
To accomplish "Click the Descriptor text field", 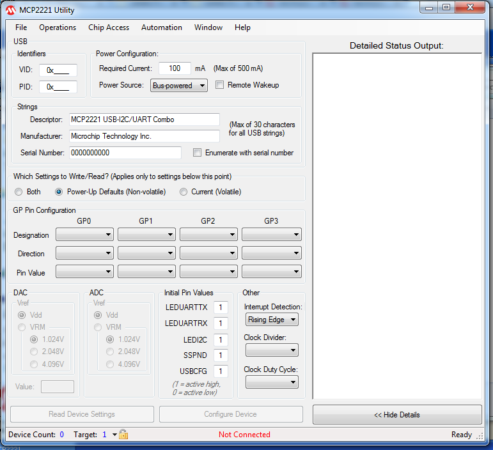I will (145, 120).
